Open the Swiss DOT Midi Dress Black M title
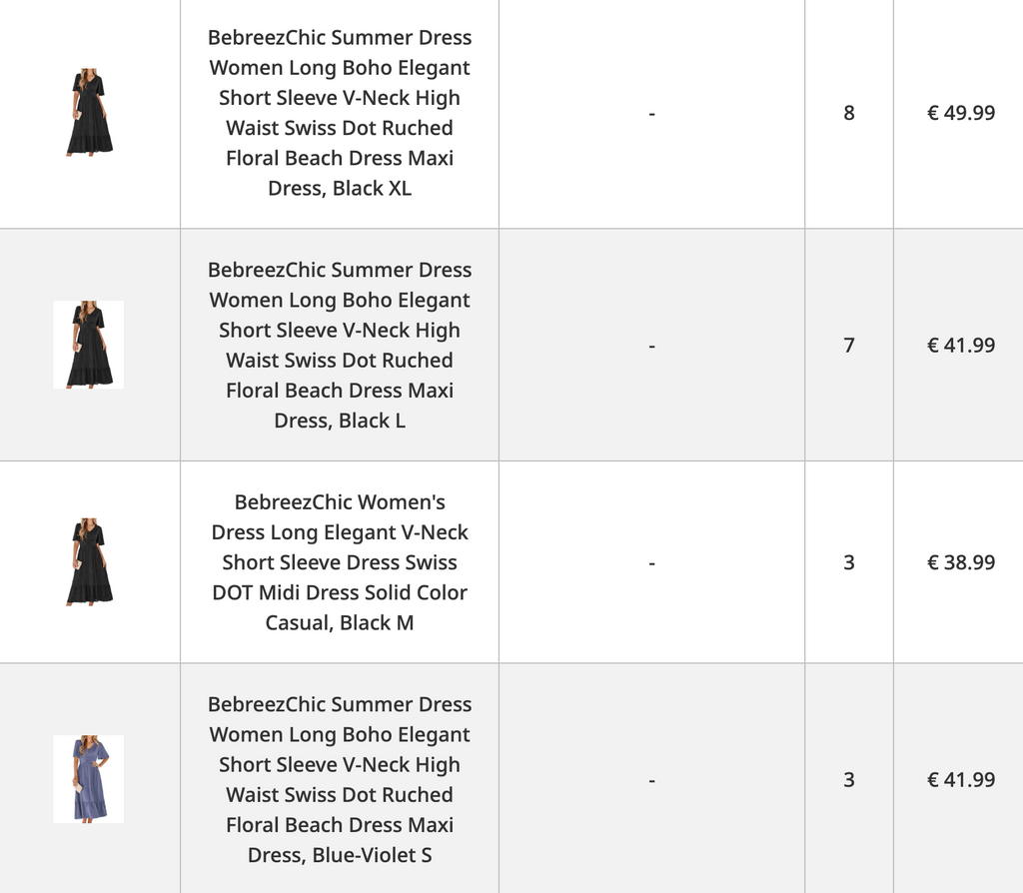Viewport: 1023px width, 893px height. tap(340, 562)
